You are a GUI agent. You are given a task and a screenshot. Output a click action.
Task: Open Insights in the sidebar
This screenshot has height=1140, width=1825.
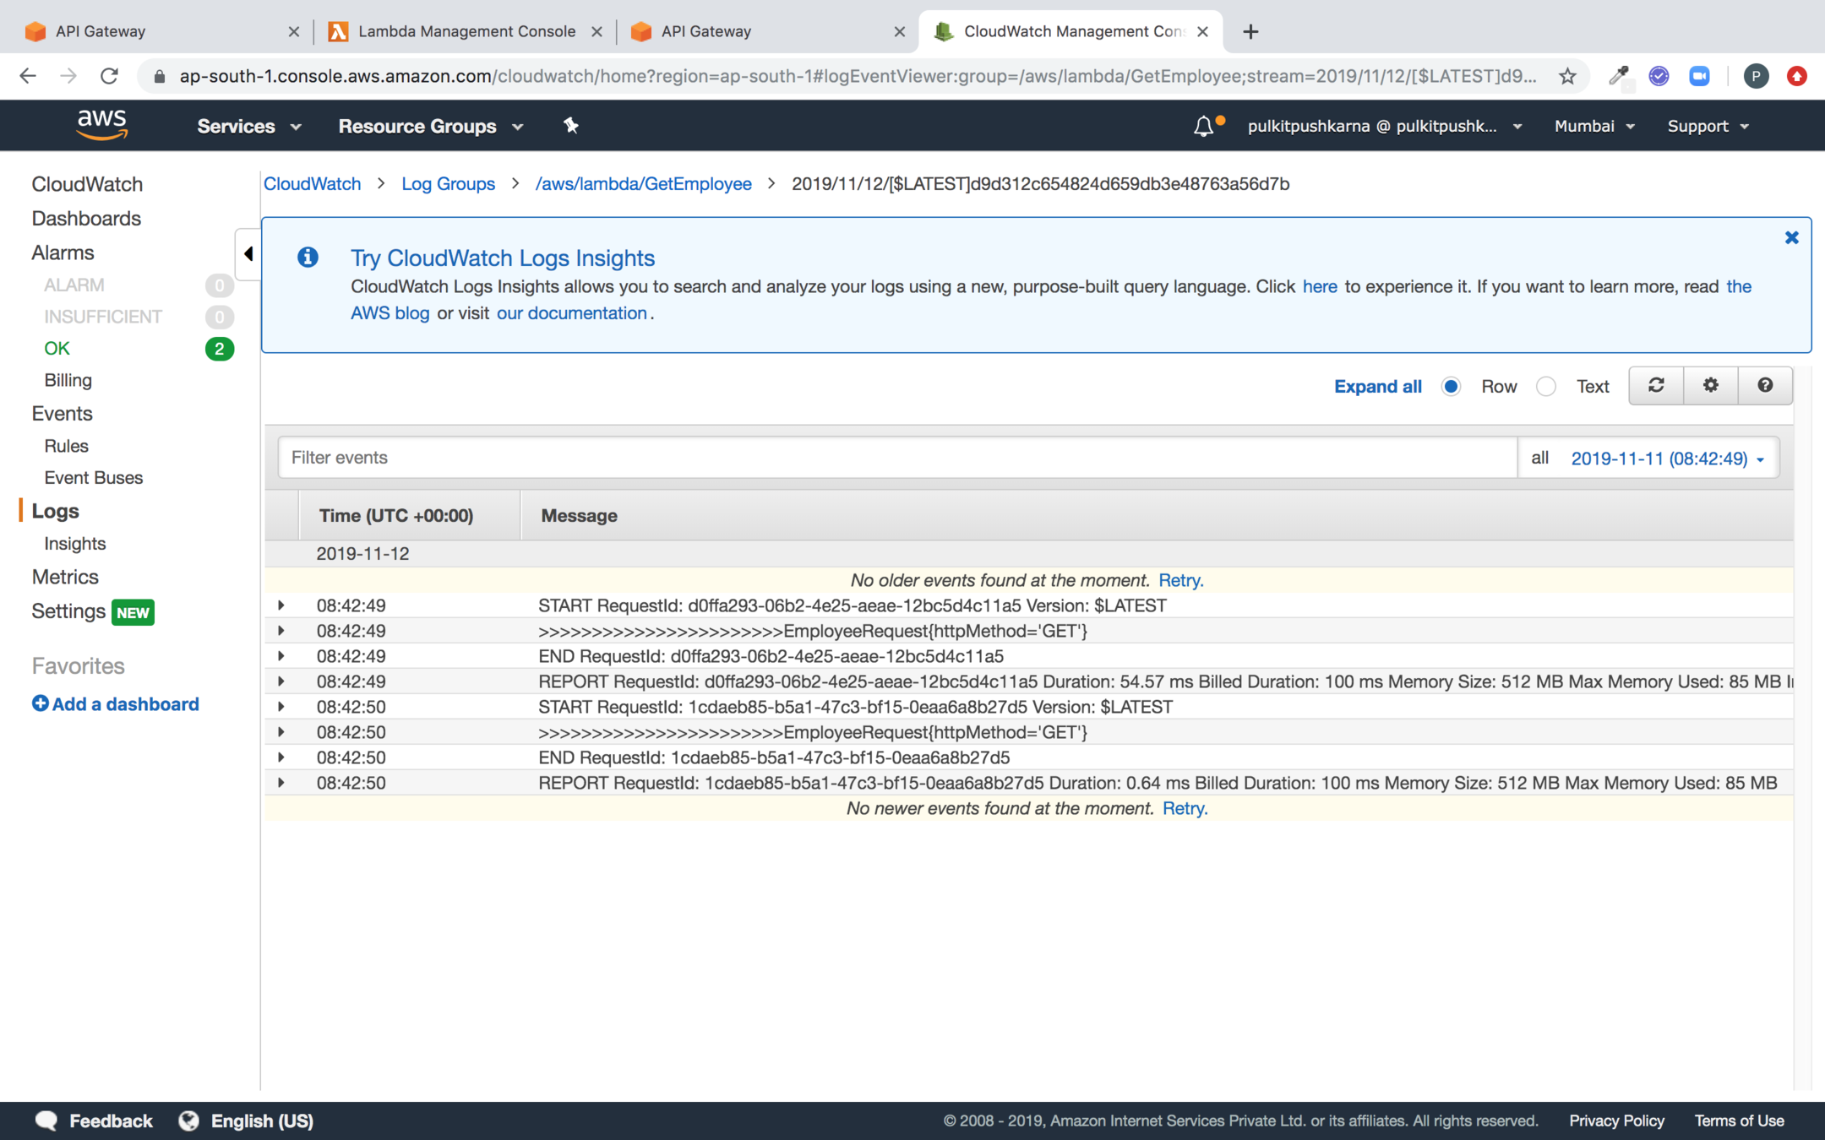tap(75, 544)
